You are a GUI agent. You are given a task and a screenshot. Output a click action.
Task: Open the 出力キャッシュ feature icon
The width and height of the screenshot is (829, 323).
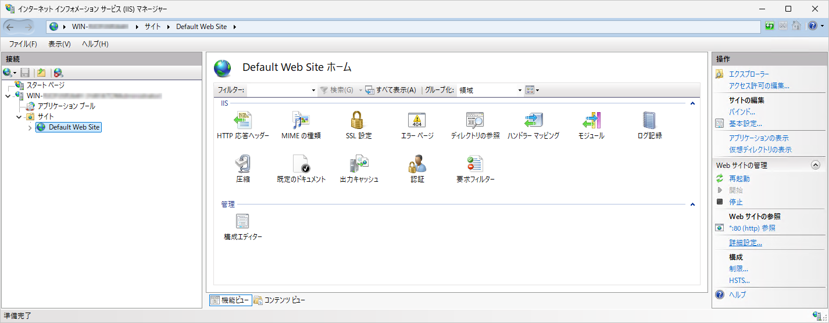coord(359,164)
